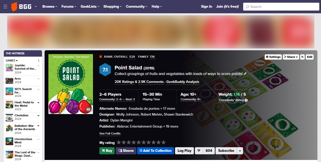The width and height of the screenshot is (321, 162).
Task: Click the BGG logo
Action: click(x=21, y=7)
